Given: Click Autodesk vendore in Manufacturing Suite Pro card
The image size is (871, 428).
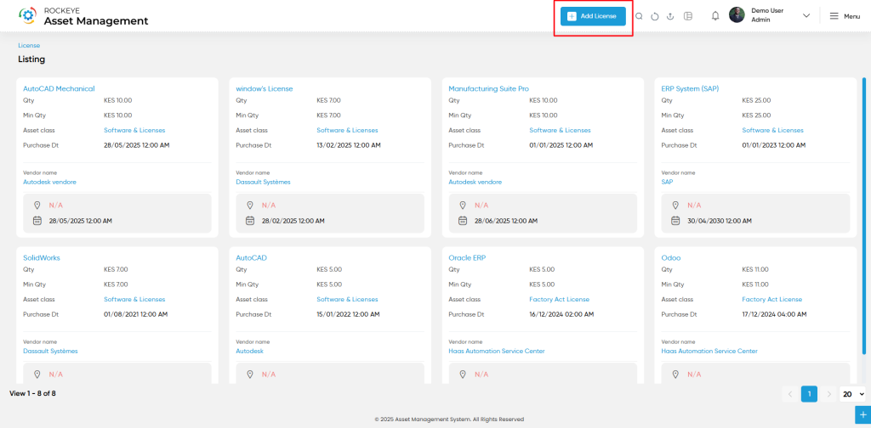Looking at the screenshot, I should point(475,182).
